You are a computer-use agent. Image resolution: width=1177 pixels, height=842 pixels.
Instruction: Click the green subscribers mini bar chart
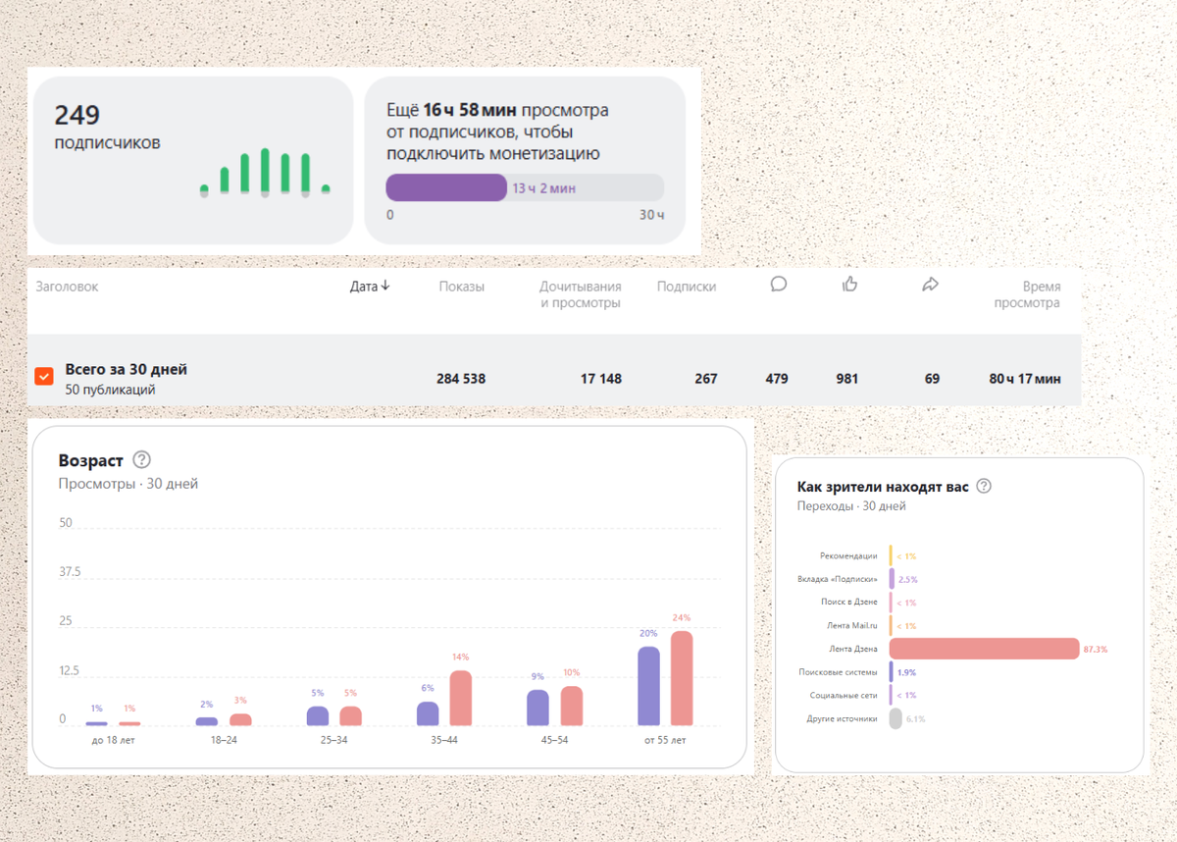[x=265, y=172]
